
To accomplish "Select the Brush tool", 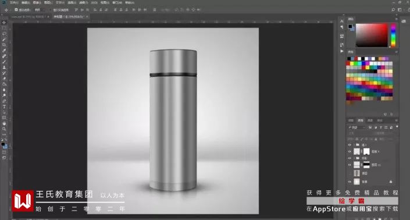I will [x=4, y=62].
